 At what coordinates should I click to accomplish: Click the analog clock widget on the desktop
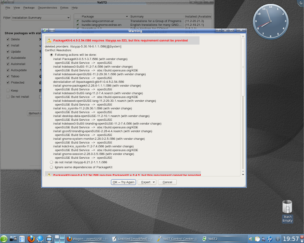pos(271,21)
